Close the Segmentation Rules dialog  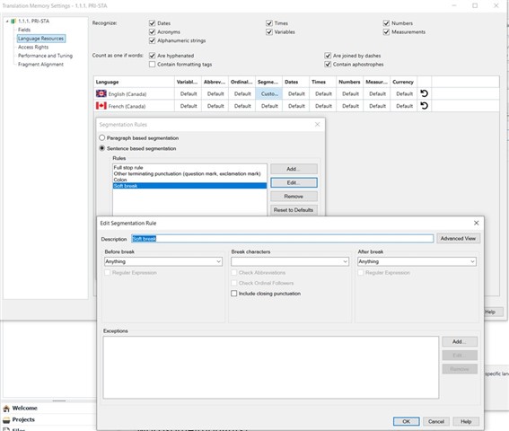tap(317, 125)
